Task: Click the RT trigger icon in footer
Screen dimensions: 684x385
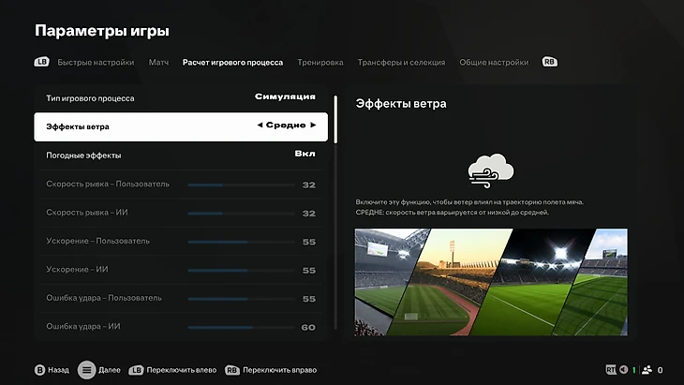Action: point(611,370)
